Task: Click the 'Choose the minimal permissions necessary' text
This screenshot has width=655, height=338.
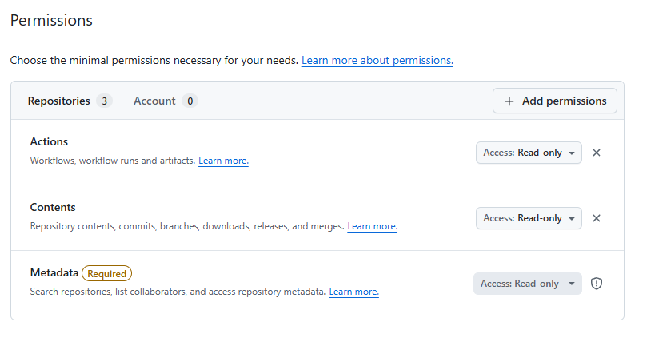Action: point(154,61)
